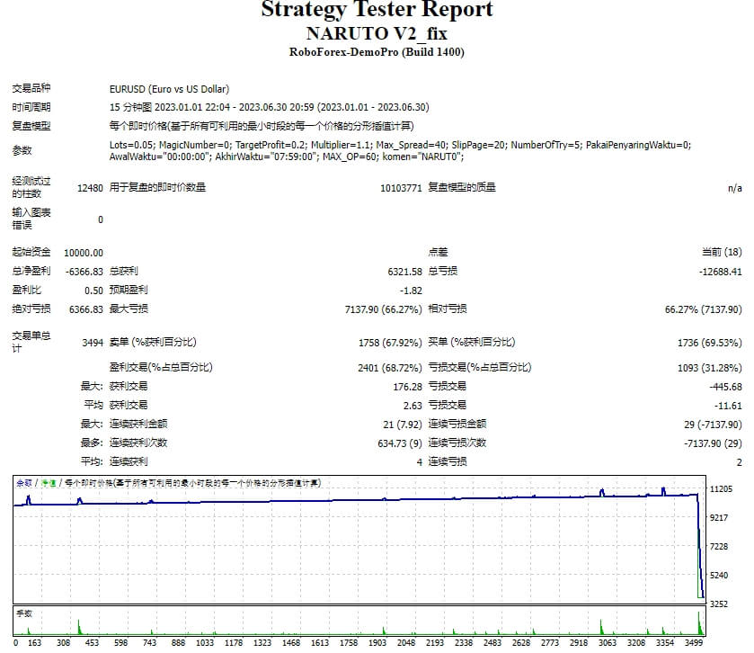Click gross loss value -12688.41
The width and height of the screenshot is (754, 653).
[x=721, y=272]
